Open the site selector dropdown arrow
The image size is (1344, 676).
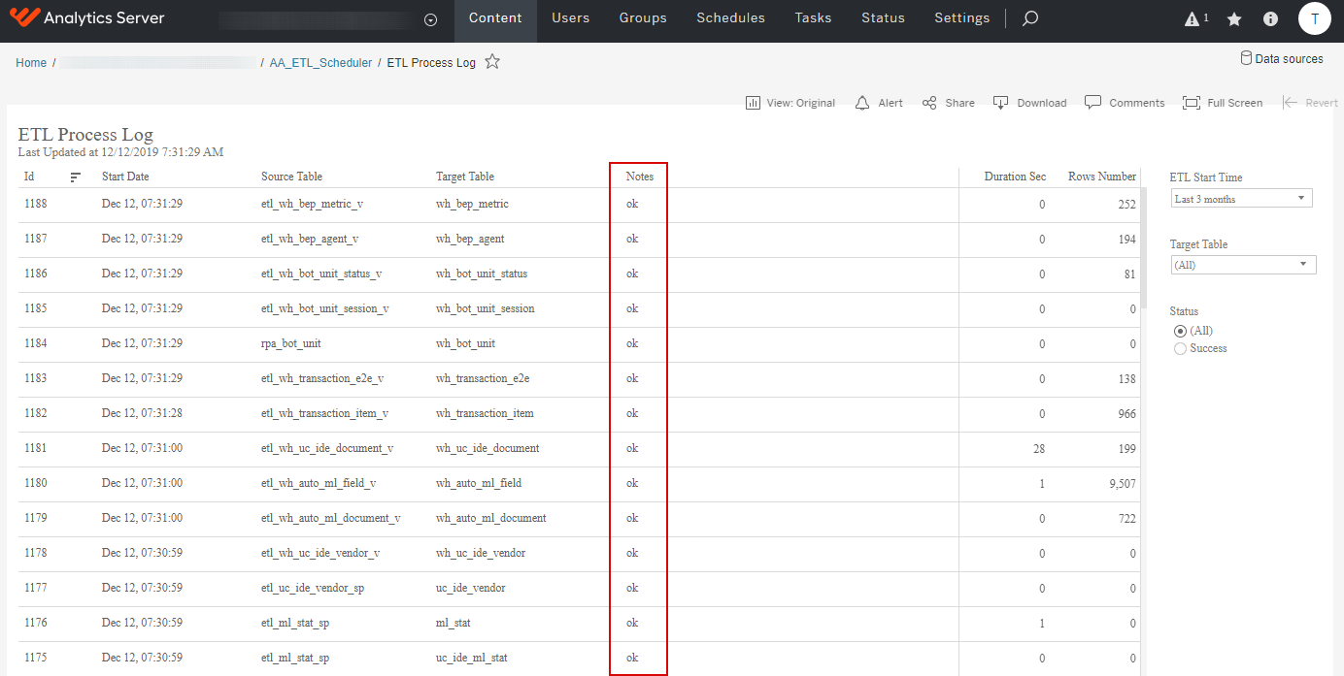[431, 19]
